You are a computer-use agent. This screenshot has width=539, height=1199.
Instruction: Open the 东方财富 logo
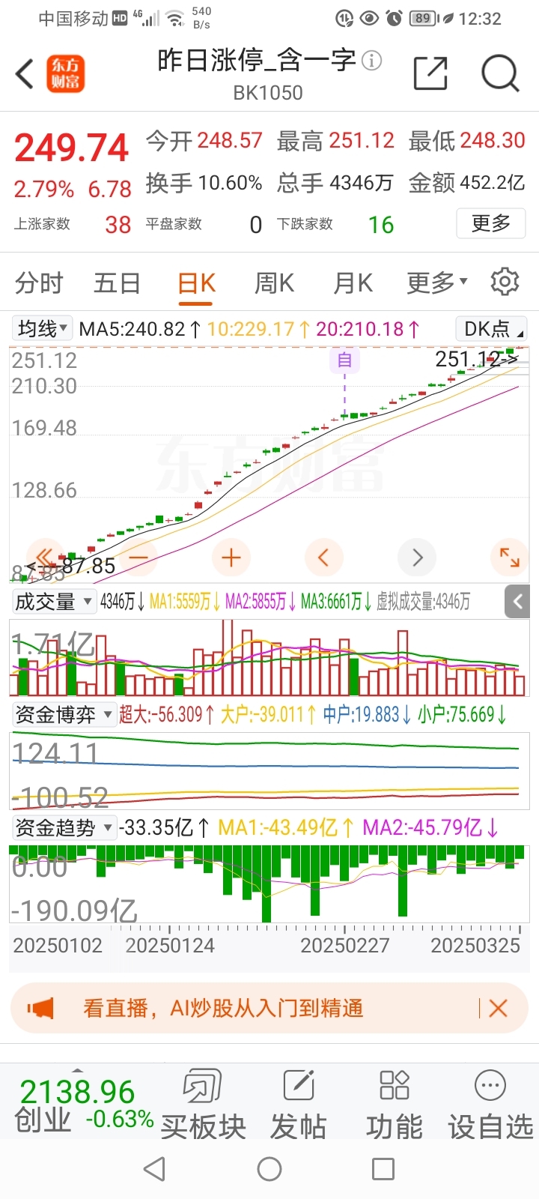point(66,73)
